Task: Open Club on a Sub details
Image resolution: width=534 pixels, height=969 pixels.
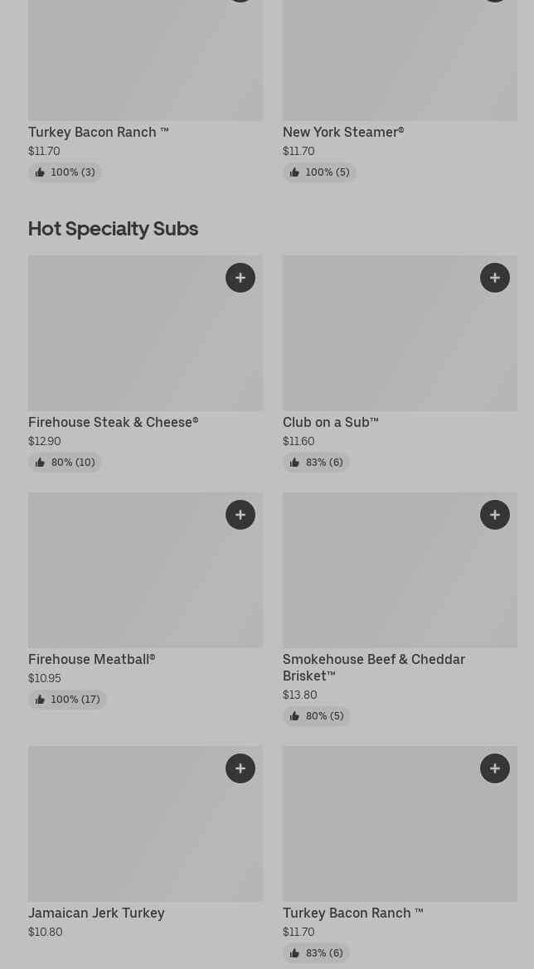Action: 330,422
